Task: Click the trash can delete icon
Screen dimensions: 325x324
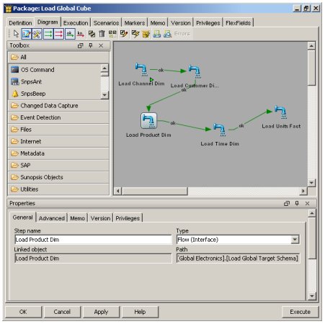Action: 102,34
